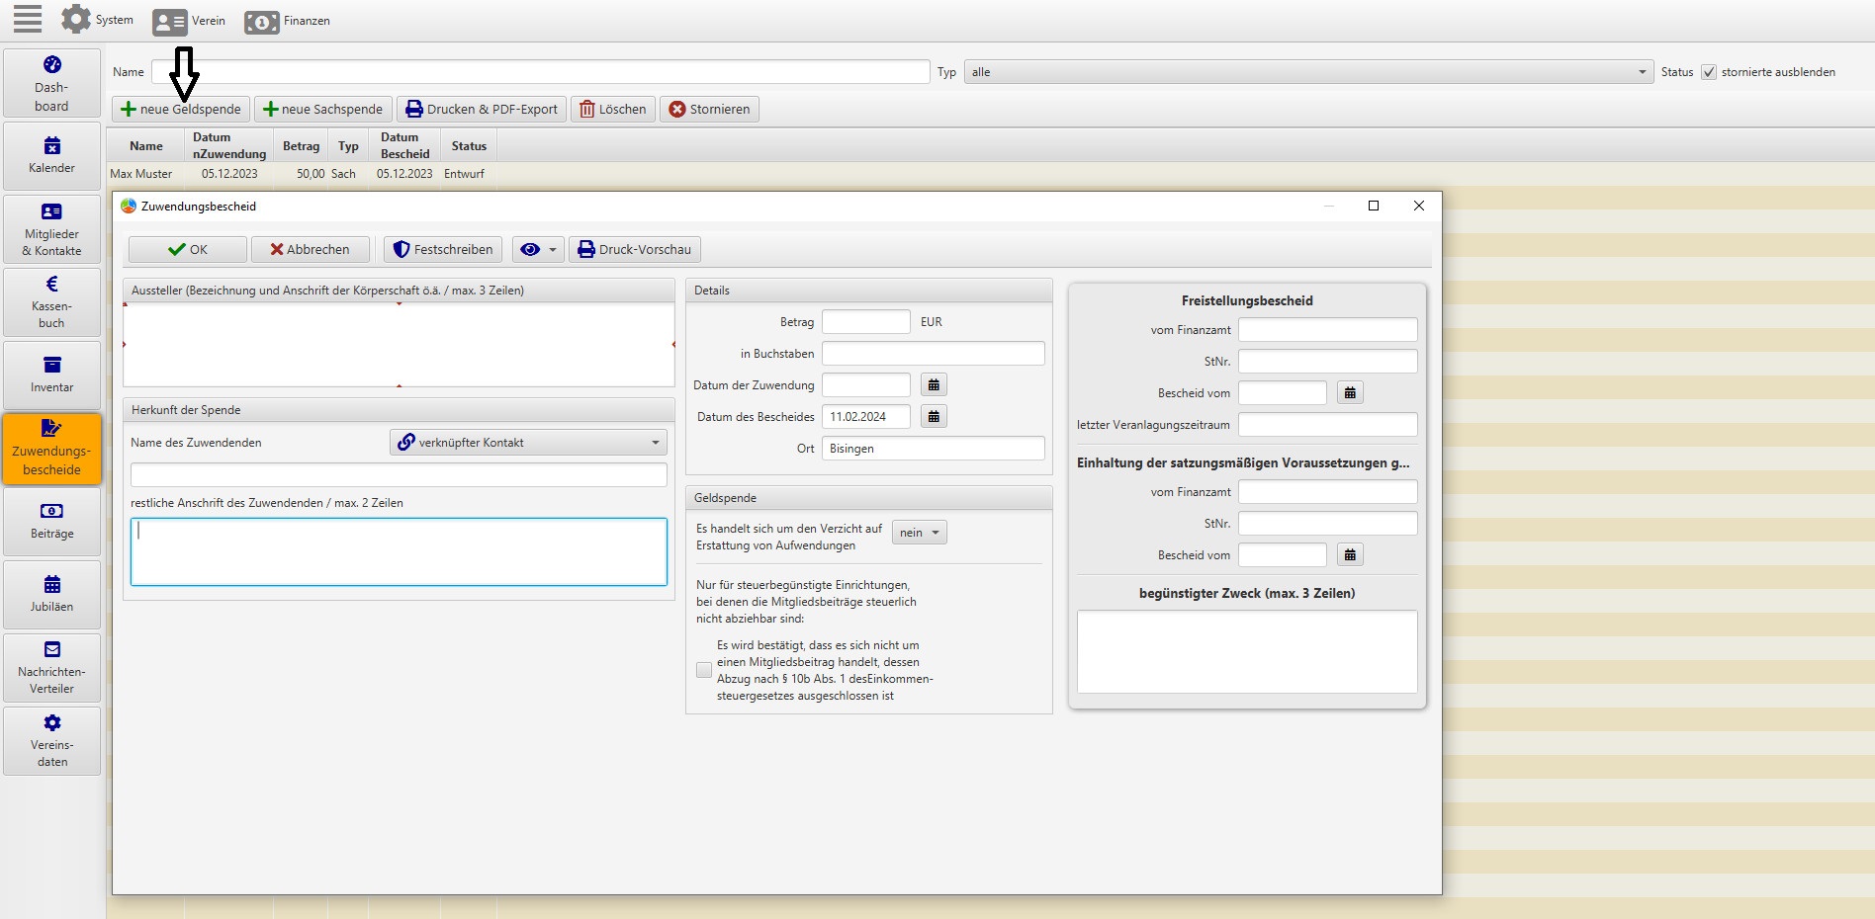Check the Mitgliedsbeitrag confirmation checkbox
This screenshot has width=1875, height=919.
point(704,670)
